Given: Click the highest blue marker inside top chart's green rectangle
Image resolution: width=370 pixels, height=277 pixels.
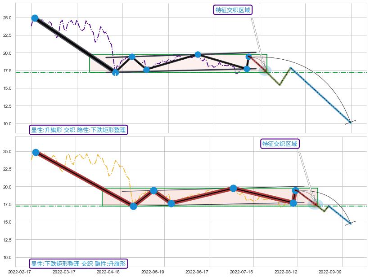Looking at the screenshot, I should (x=198, y=54).
